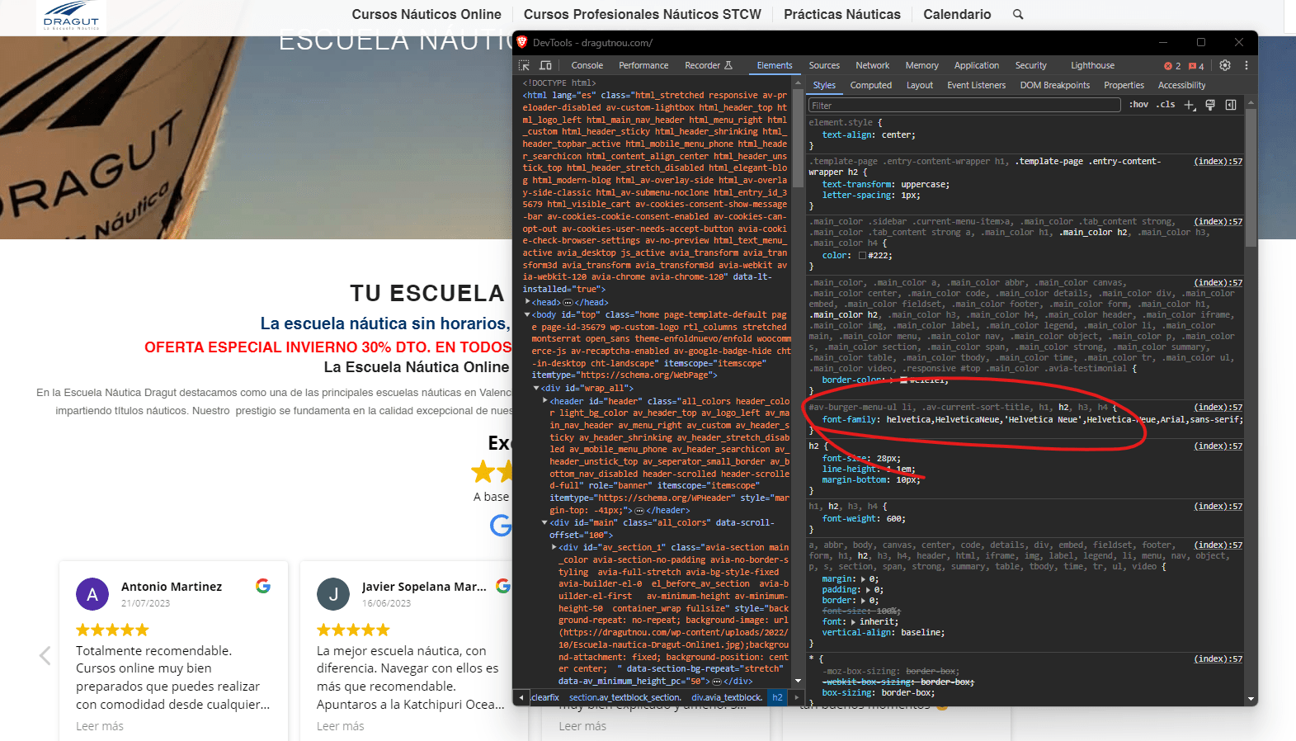
Task: Expand the margin shorthand property
Action: click(864, 579)
